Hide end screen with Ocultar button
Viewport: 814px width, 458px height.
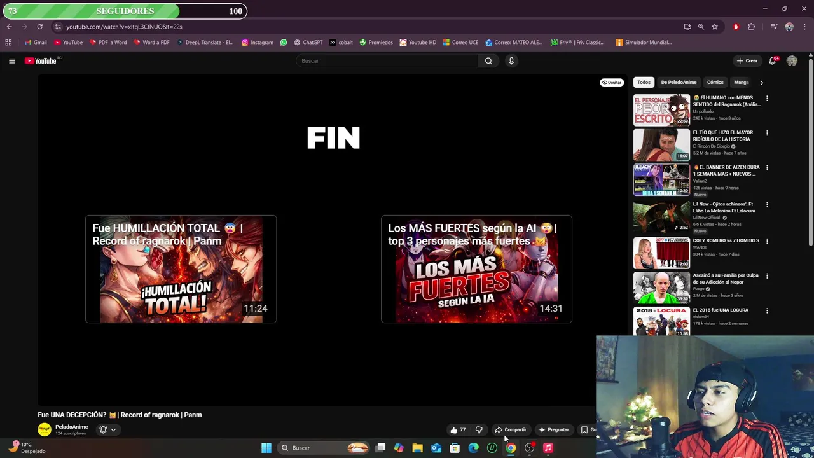pyautogui.click(x=612, y=82)
